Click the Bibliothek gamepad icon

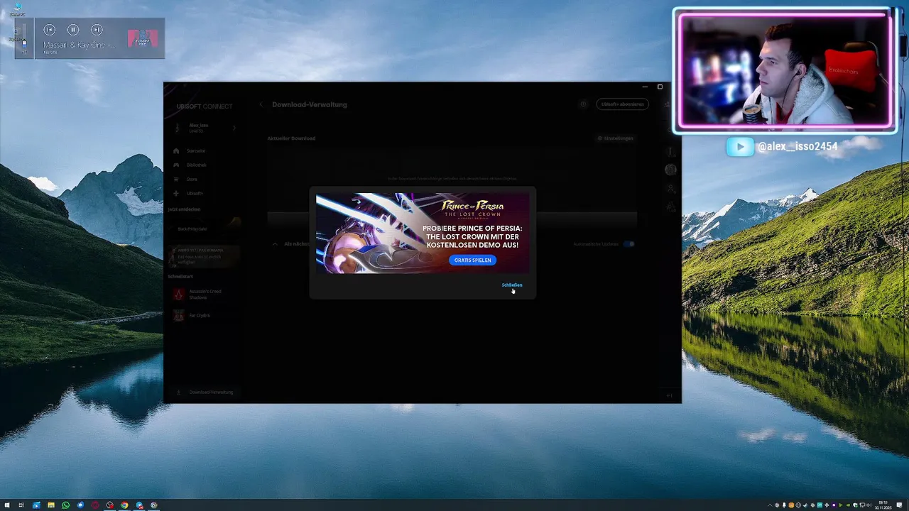tap(176, 165)
